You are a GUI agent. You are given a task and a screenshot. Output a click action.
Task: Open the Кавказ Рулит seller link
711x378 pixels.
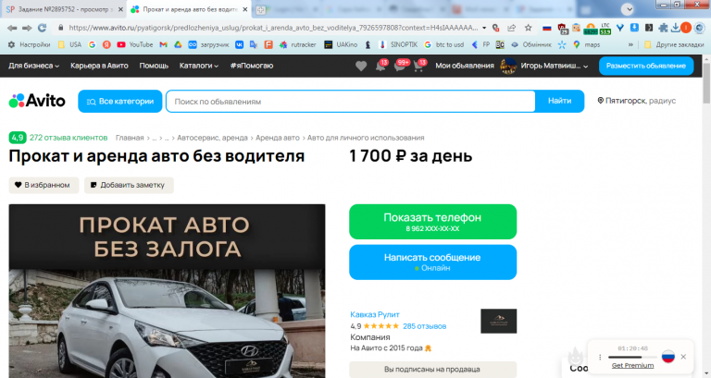click(375, 314)
